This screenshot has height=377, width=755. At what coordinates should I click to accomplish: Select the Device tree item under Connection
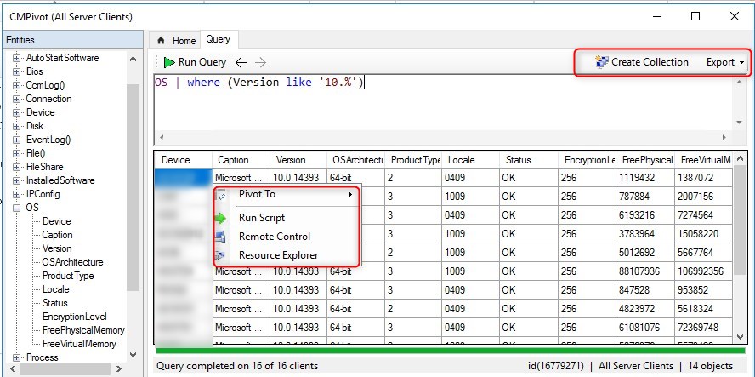[x=41, y=112]
